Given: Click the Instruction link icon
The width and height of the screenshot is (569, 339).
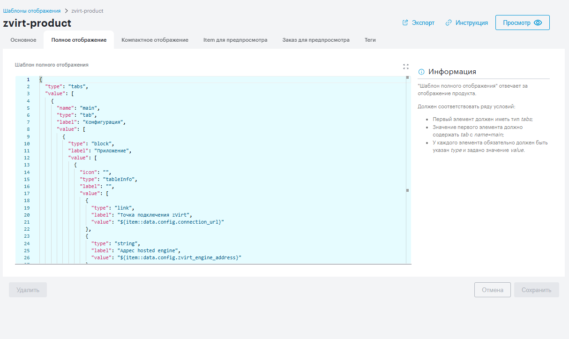Looking at the screenshot, I should [x=449, y=23].
